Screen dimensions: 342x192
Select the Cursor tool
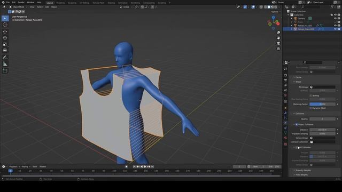click(5, 25)
